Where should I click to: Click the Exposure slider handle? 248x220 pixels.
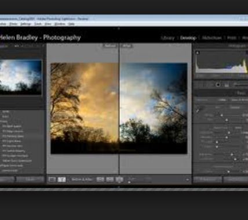click(229, 133)
